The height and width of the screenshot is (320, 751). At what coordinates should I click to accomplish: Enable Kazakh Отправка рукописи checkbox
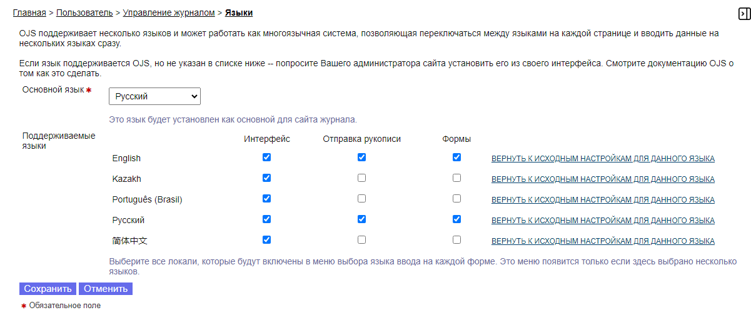(x=361, y=178)
